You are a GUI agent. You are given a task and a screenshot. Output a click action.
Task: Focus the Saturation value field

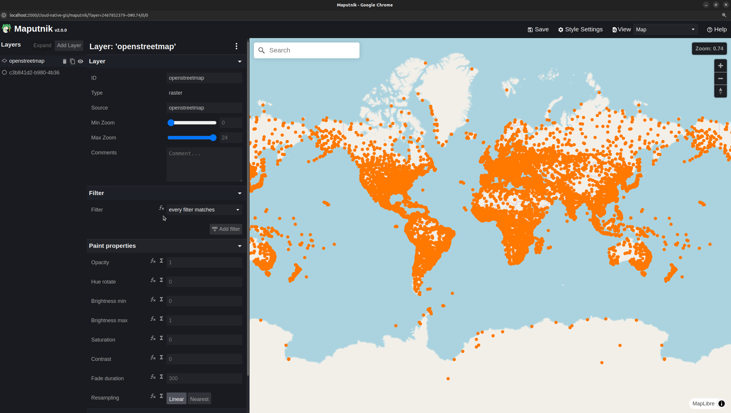coord(204,340)
